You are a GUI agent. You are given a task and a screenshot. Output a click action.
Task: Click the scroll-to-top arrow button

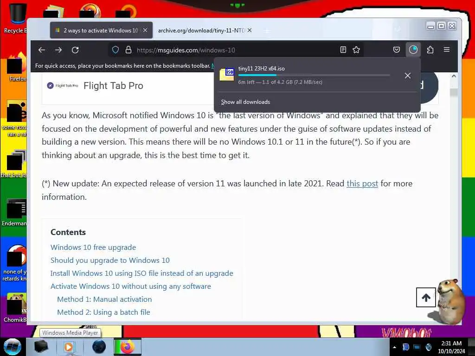point(426,298)
